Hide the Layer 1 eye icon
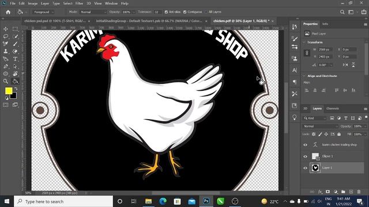Image resolution: width=369 pixels, height=207 pixels. coord(305,168)
